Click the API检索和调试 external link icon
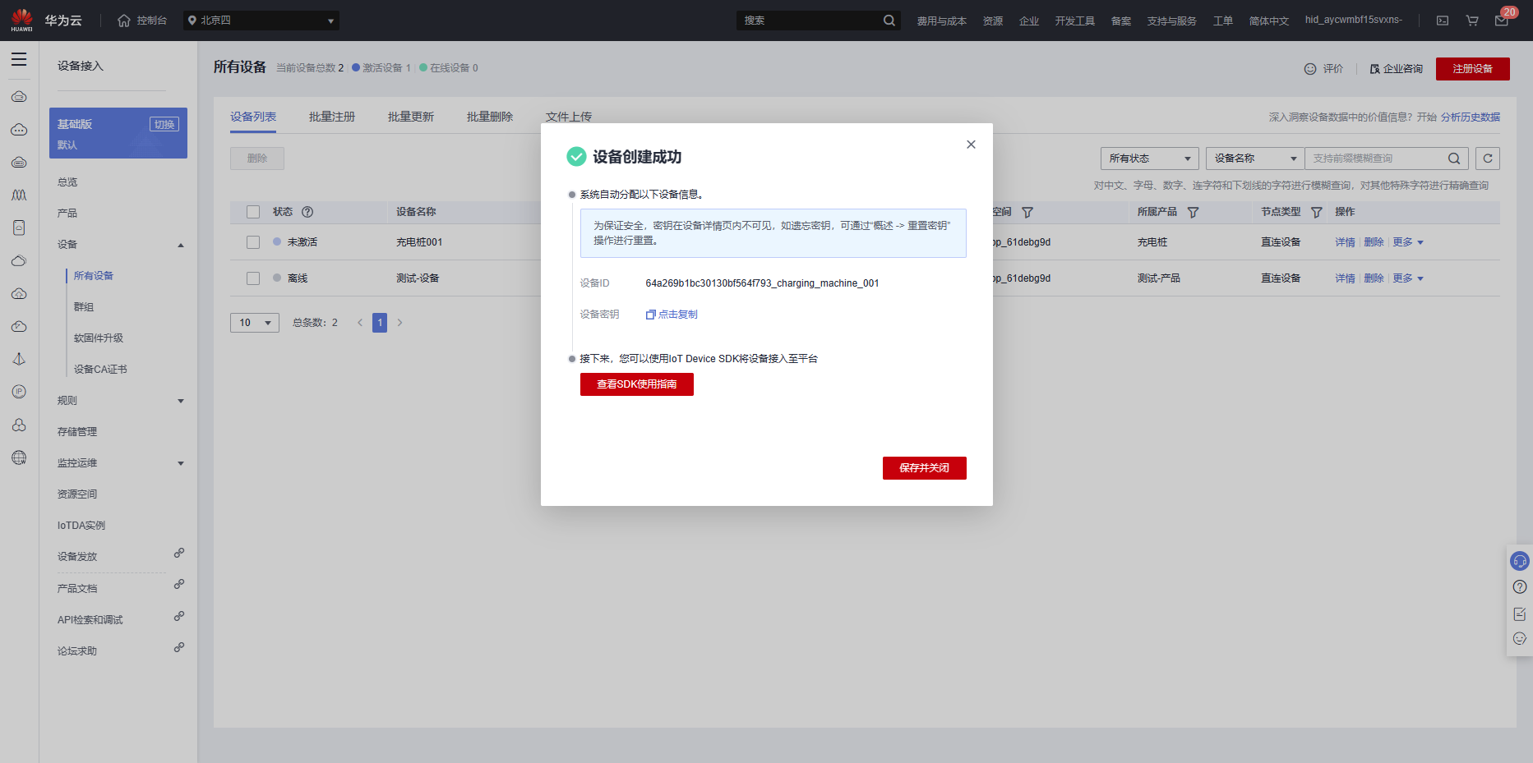The image size is (1533, 763). pyautogui.click(x=178, y=616)
